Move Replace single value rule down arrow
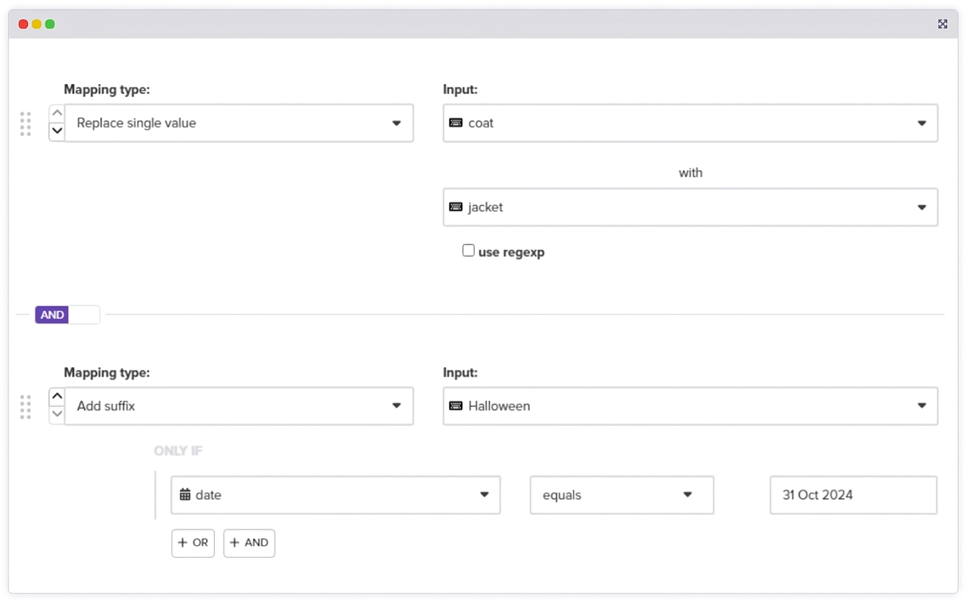966x602 pixels. 57,130
